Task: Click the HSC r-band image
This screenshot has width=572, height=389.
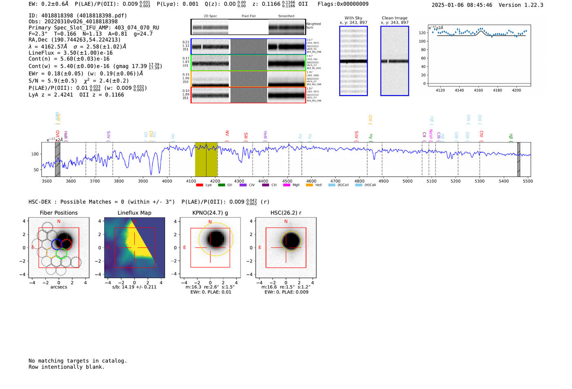Action: coord(286,248)
